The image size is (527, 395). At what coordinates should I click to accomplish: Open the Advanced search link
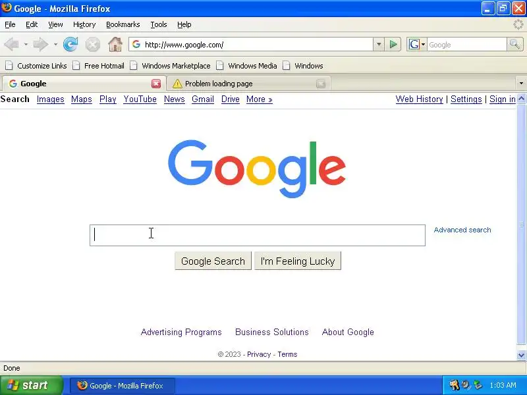tap(462, 230)
